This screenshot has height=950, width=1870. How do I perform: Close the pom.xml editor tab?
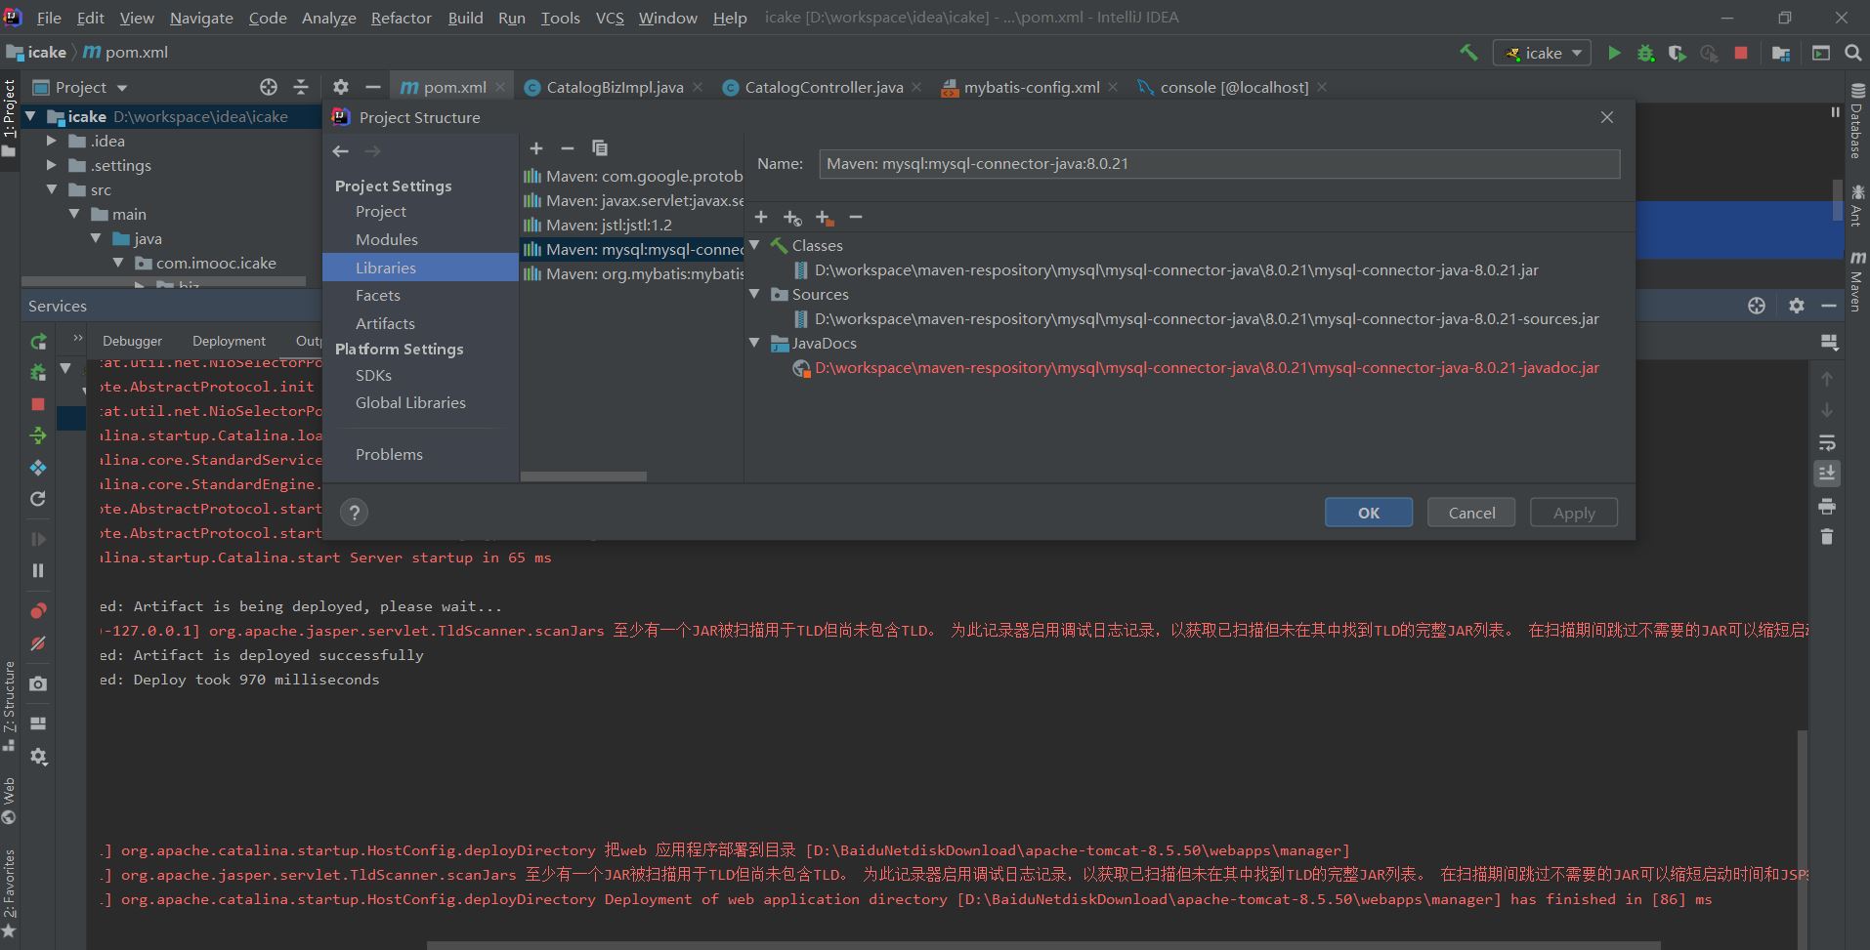pos(500,87)
